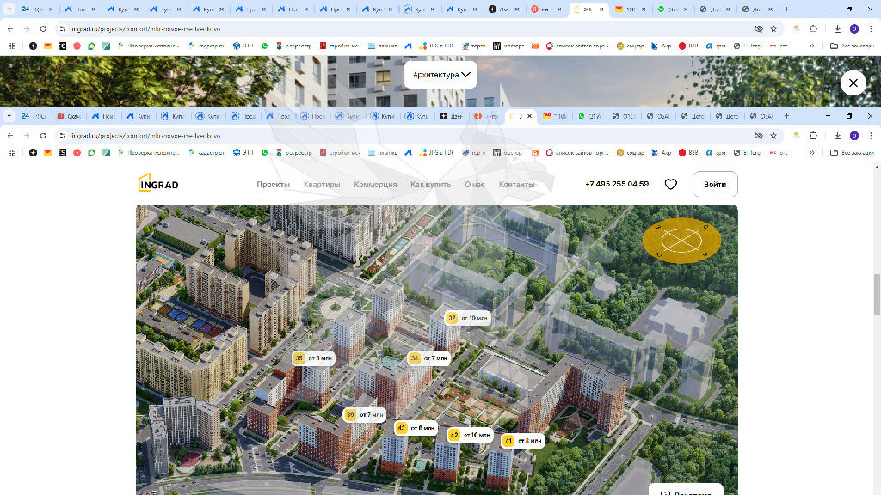Image resolution: width=881 pixels, height=495 pixels.
Task: Open the apps grid in front window bookmarks bar
Action: (12, 153)
